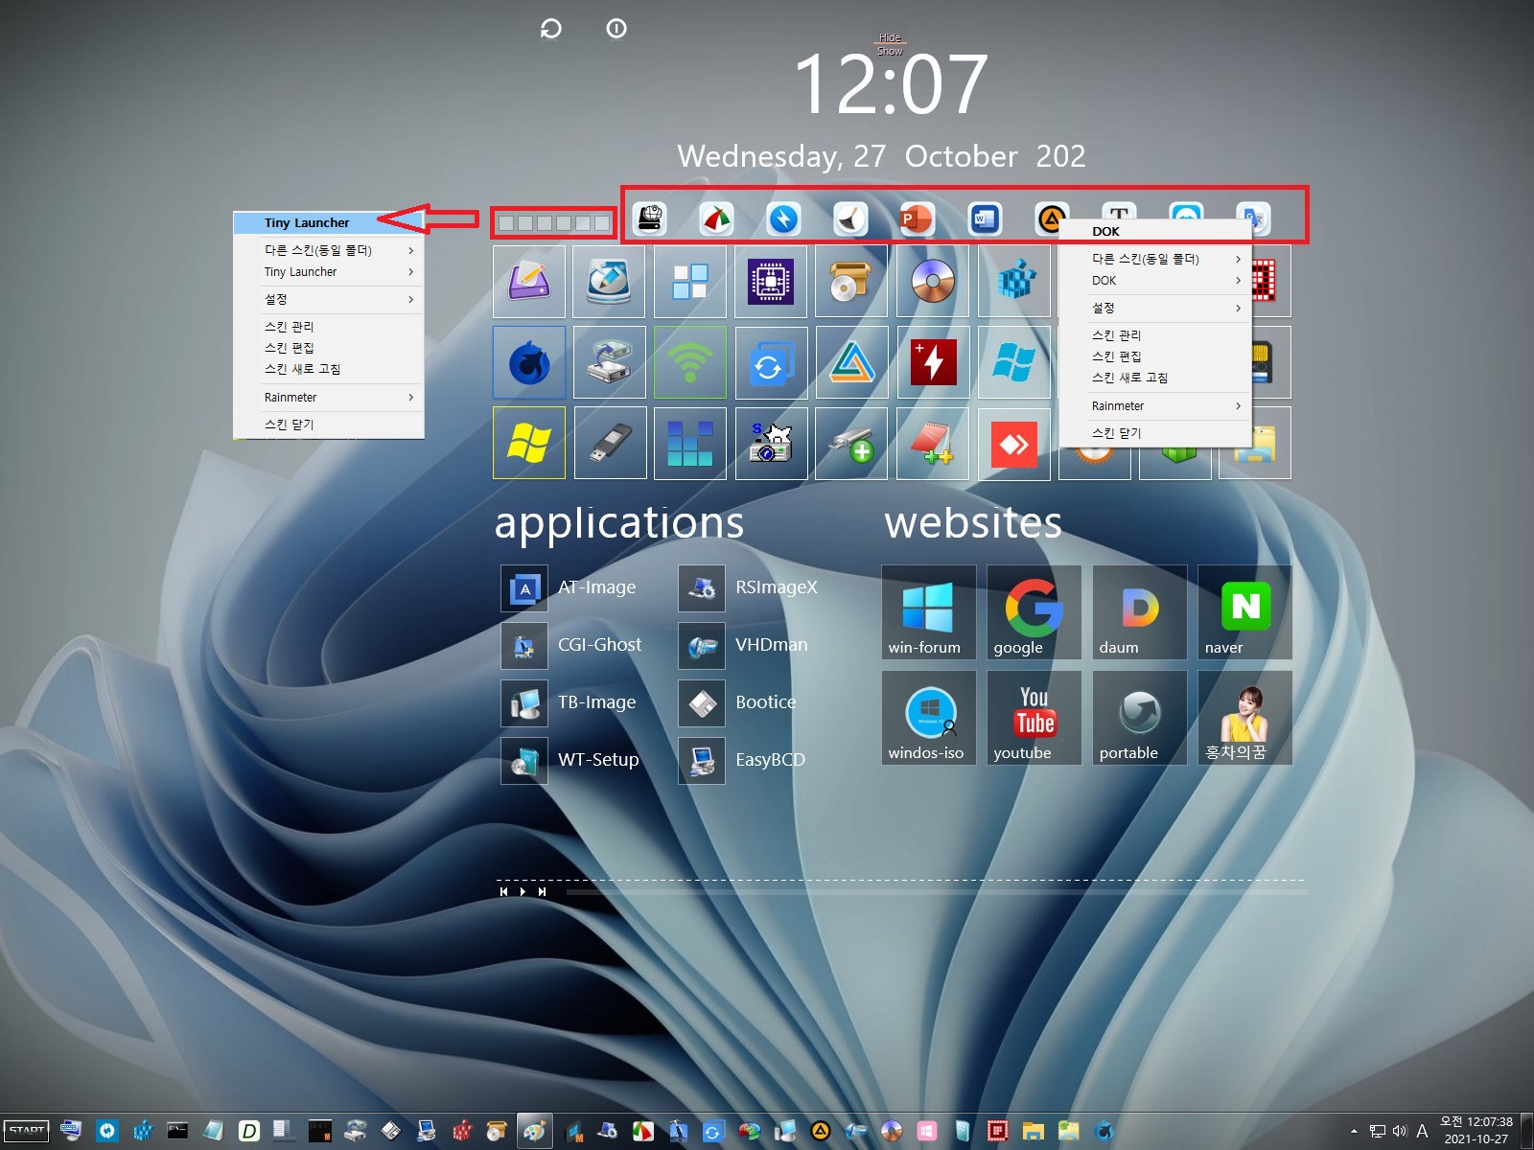The height and width of the screenshot is (1150, 1534).
Task: Open the volume icon in system tray
Action: tap(1399, 1131)
